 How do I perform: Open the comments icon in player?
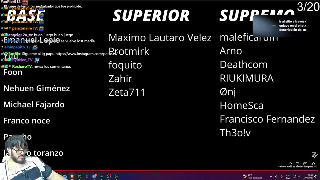coord(305,164)
